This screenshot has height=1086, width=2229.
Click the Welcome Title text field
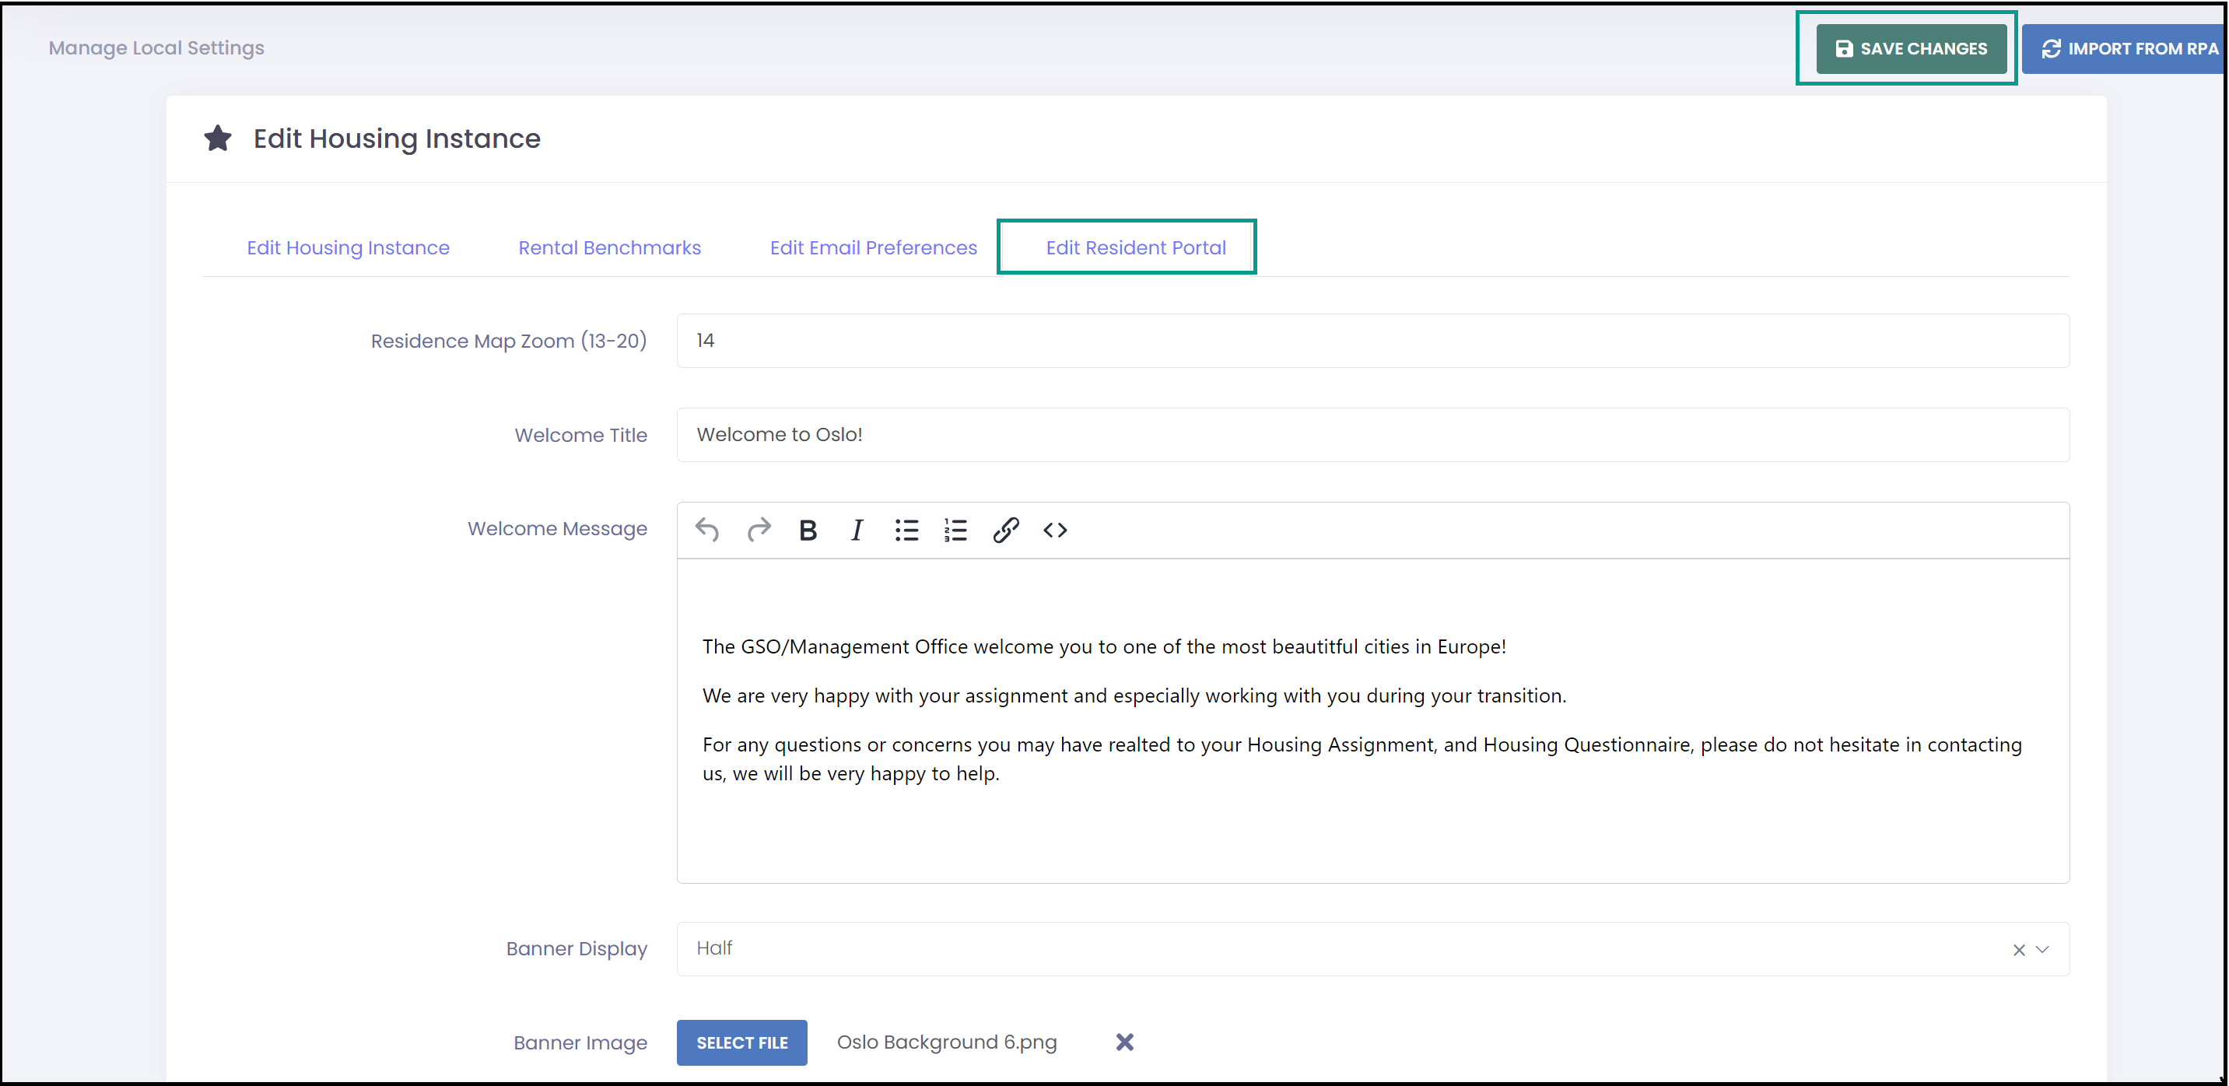pyautogui.click(x=1373, y=434)
